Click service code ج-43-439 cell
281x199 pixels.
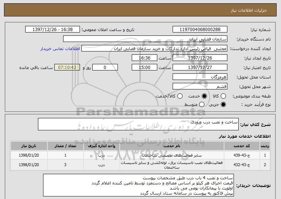click(x=242, y=155)
